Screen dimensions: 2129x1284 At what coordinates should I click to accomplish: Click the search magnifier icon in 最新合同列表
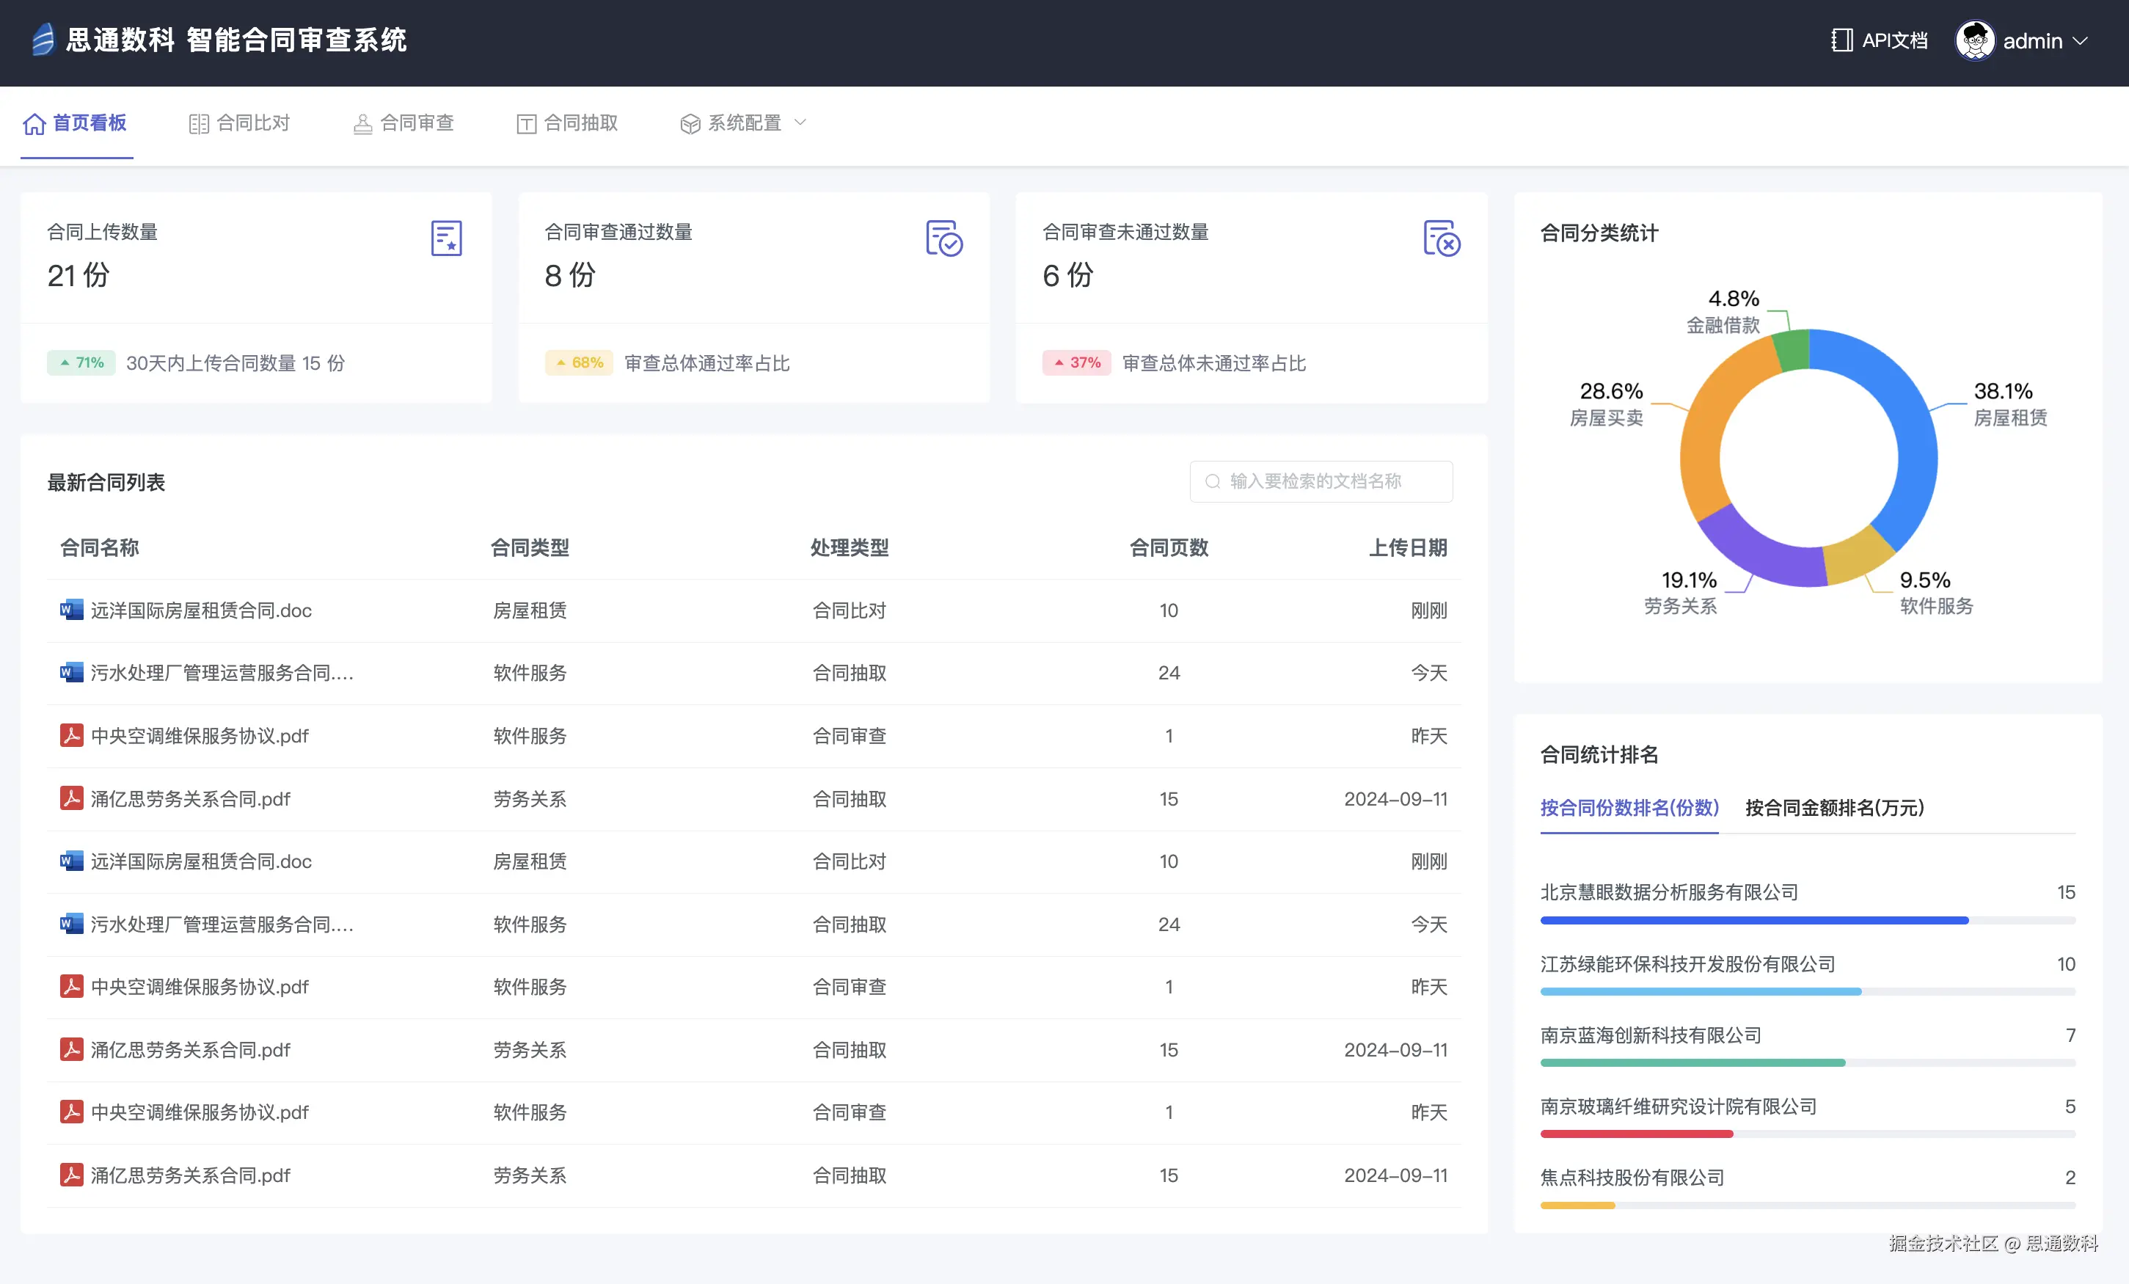pos(1212,481)
